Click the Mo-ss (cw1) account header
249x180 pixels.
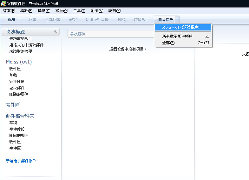[19, 62]
